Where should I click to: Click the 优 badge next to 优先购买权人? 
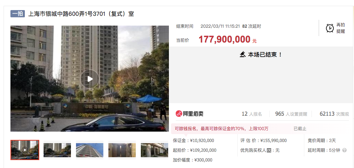[x=269, y=150]
